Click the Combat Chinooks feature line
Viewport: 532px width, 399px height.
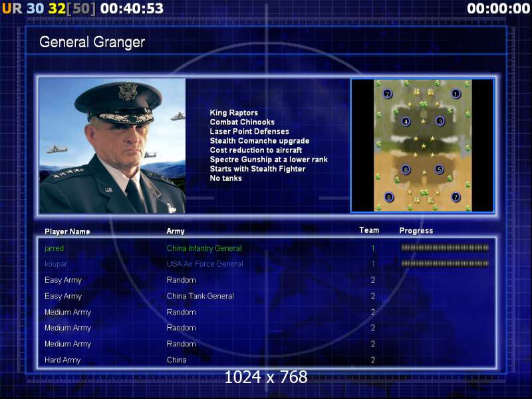(x=242, y=122)
